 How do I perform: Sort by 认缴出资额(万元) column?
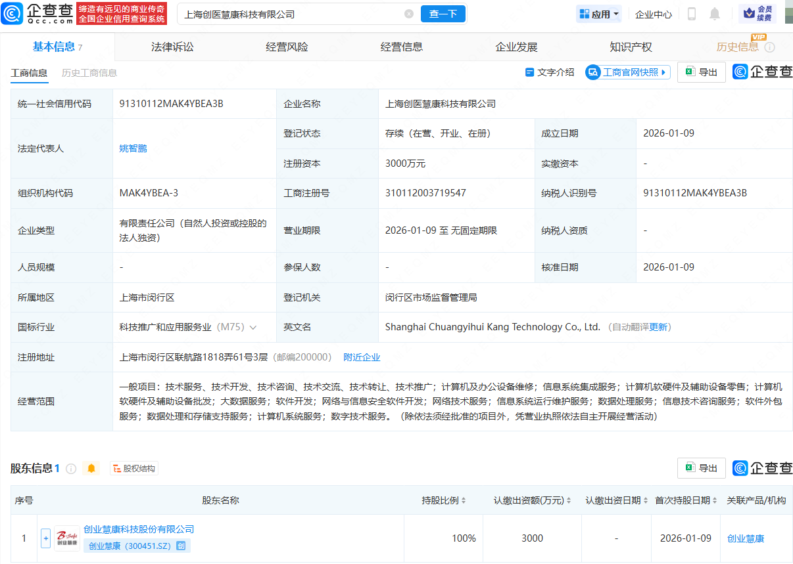(x=569, y=500)
